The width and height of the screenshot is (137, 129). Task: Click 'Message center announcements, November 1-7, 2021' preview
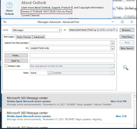(x=35, y=119)
